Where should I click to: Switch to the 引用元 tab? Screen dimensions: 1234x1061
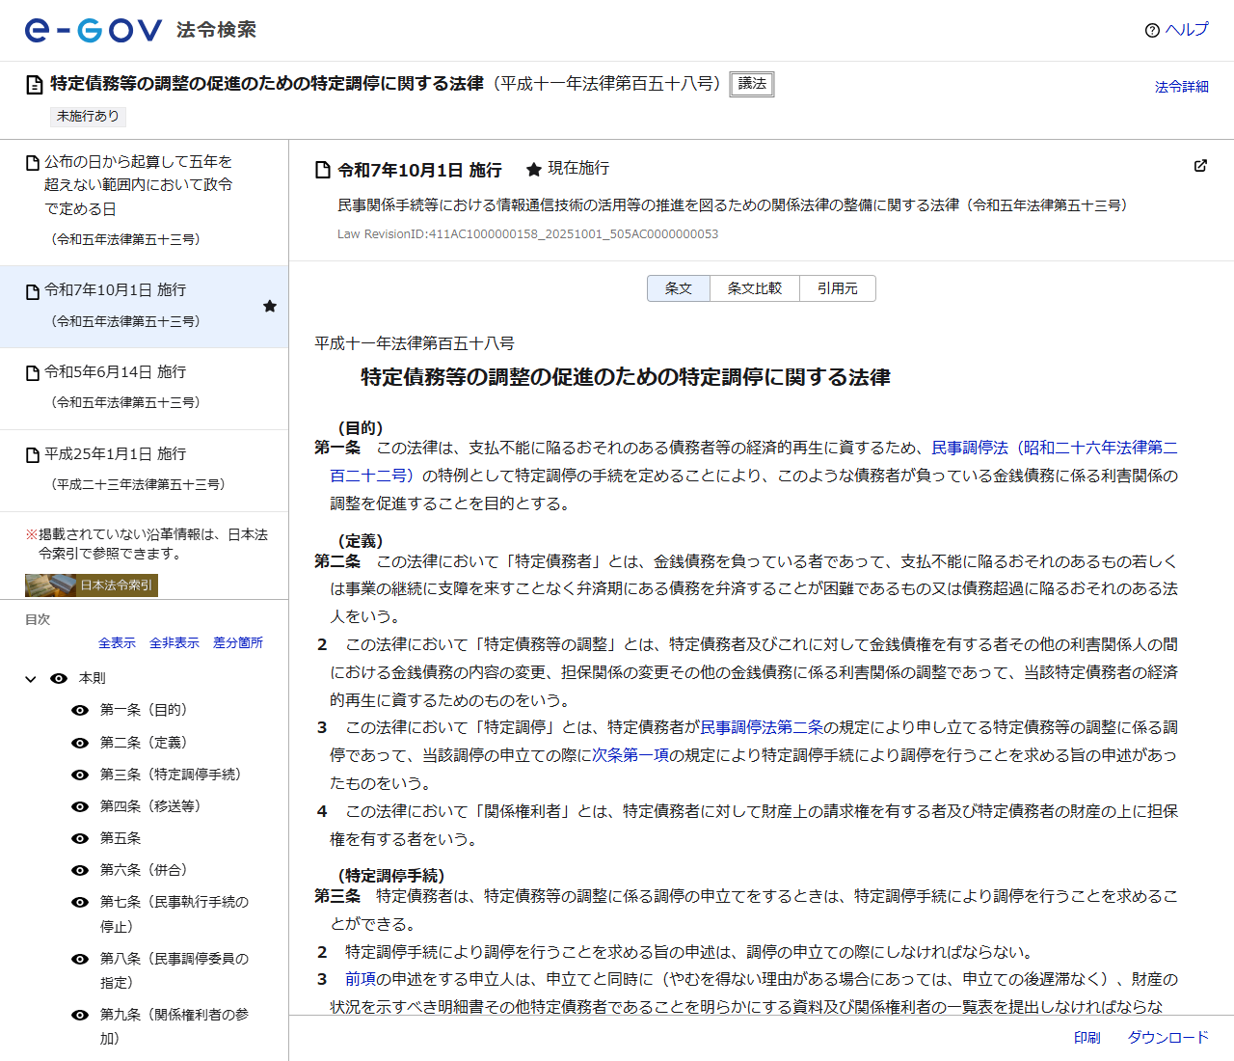click(838, 288)
